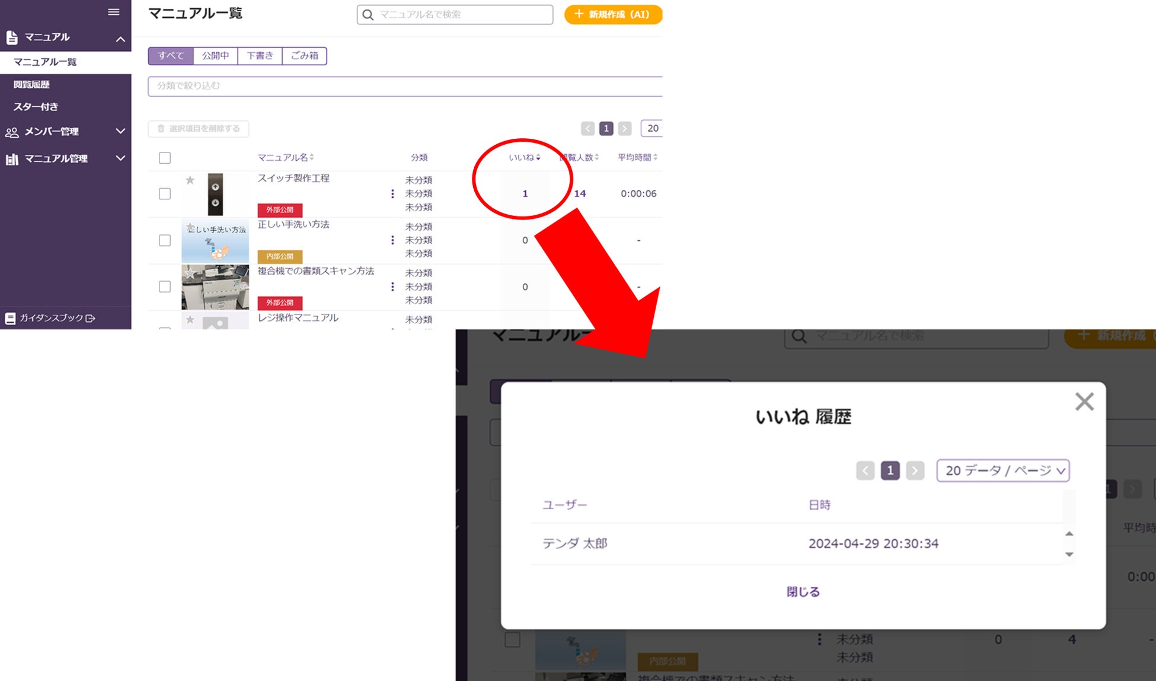
Task: Tick checkbox for 複合機での書類スキャン方法 row
Action: 165,287
